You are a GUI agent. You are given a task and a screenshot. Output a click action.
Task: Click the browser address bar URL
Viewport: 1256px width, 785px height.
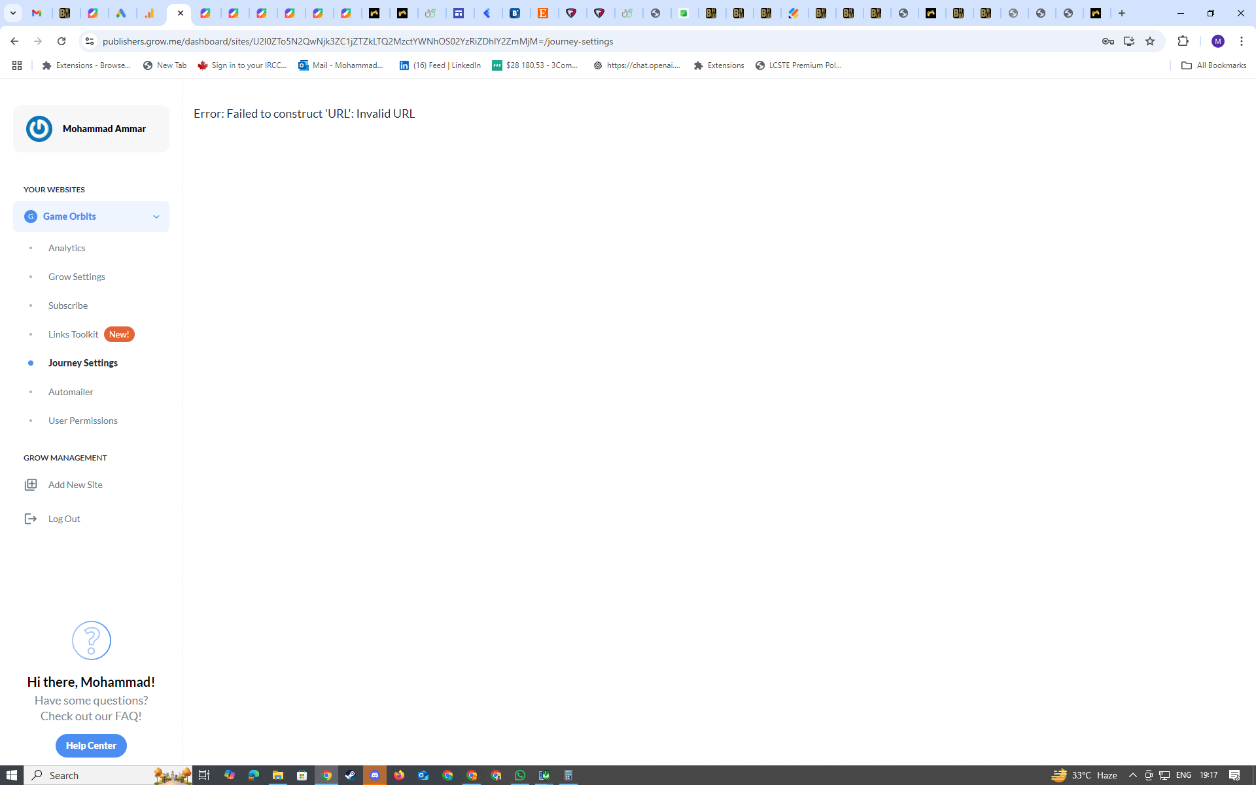click(357, 41)
